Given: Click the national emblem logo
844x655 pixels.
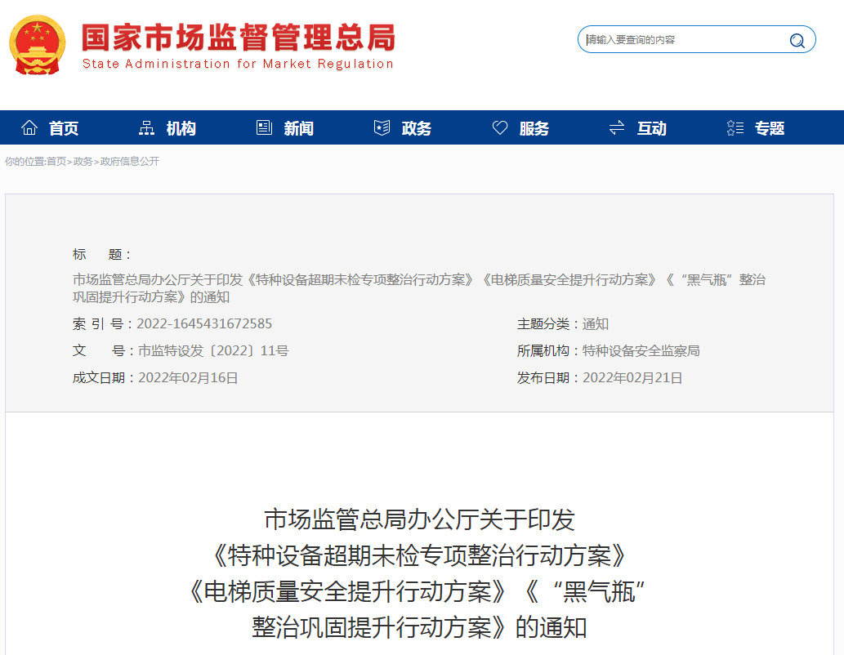Looking at the screenshot, I should [37, 45].
